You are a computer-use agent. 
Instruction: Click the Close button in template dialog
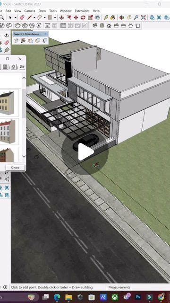pyautogui.click(x=15, y=168)
